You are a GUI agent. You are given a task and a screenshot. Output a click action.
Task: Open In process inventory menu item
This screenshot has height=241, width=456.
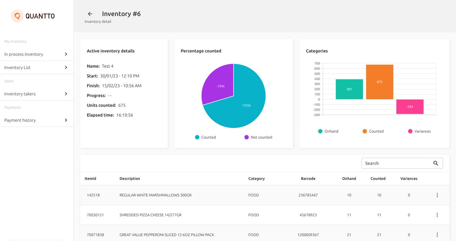(x=36, y=54)
